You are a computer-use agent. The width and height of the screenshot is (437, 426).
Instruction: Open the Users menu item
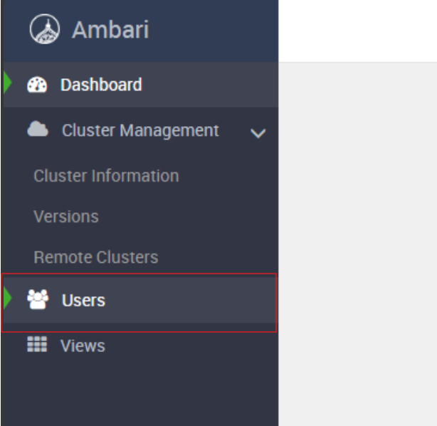click(x=139, y=300)
